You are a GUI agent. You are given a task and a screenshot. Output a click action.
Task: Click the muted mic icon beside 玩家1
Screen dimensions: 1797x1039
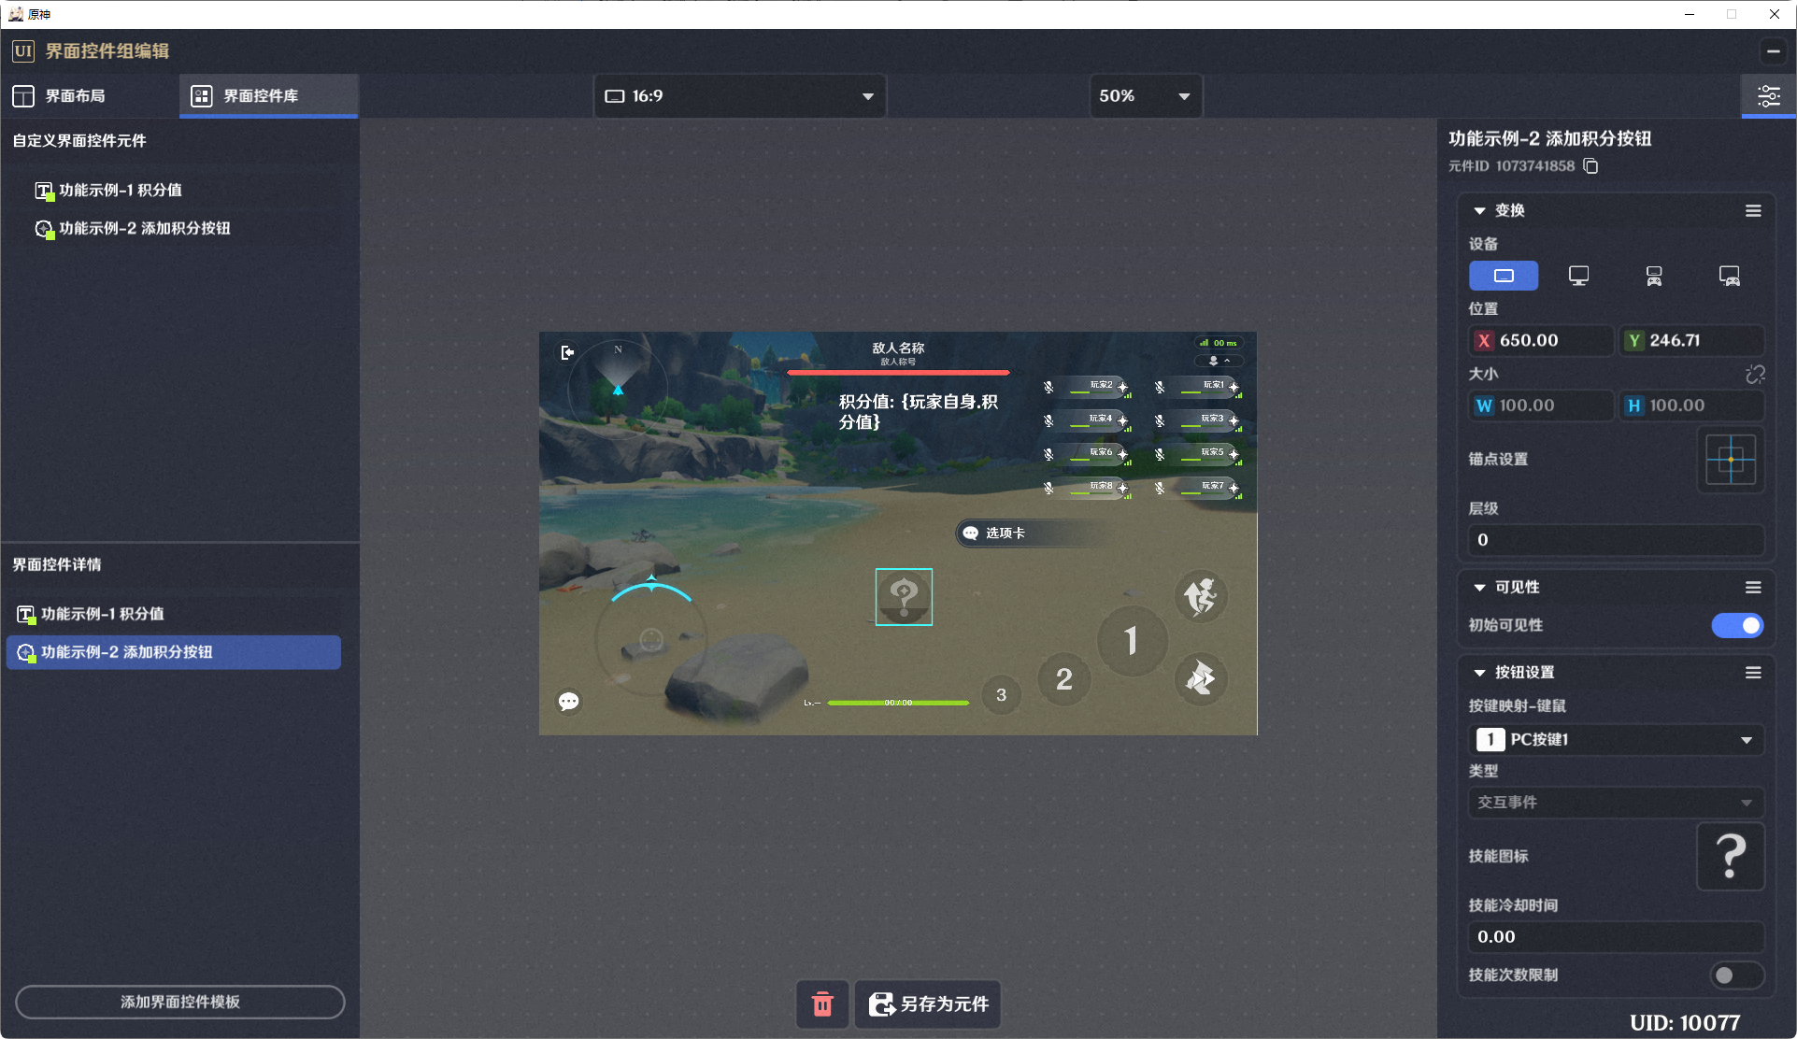tap(1160, 387)
